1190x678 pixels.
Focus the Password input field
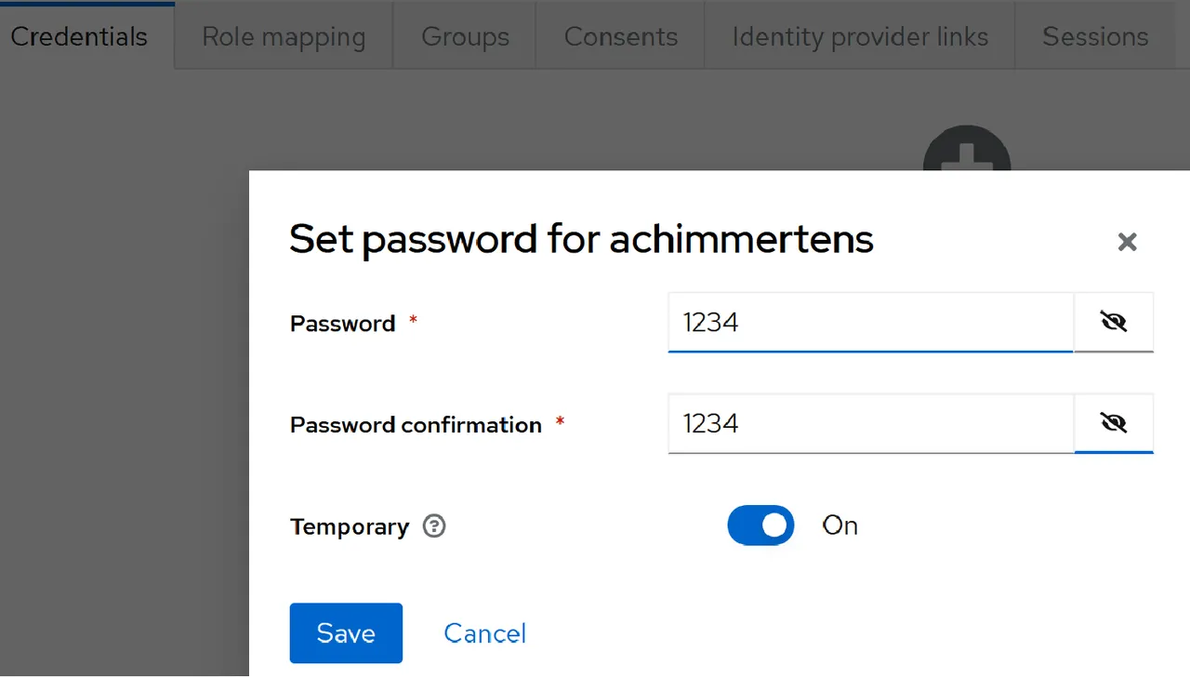click(x=871, y=323)
